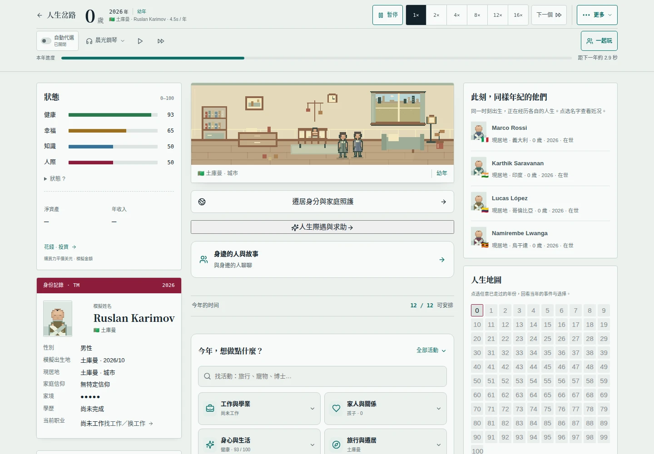The width and height of the screenshot is (654, 454).
Task: Set speed to 8×
Action: pos(477,15)
